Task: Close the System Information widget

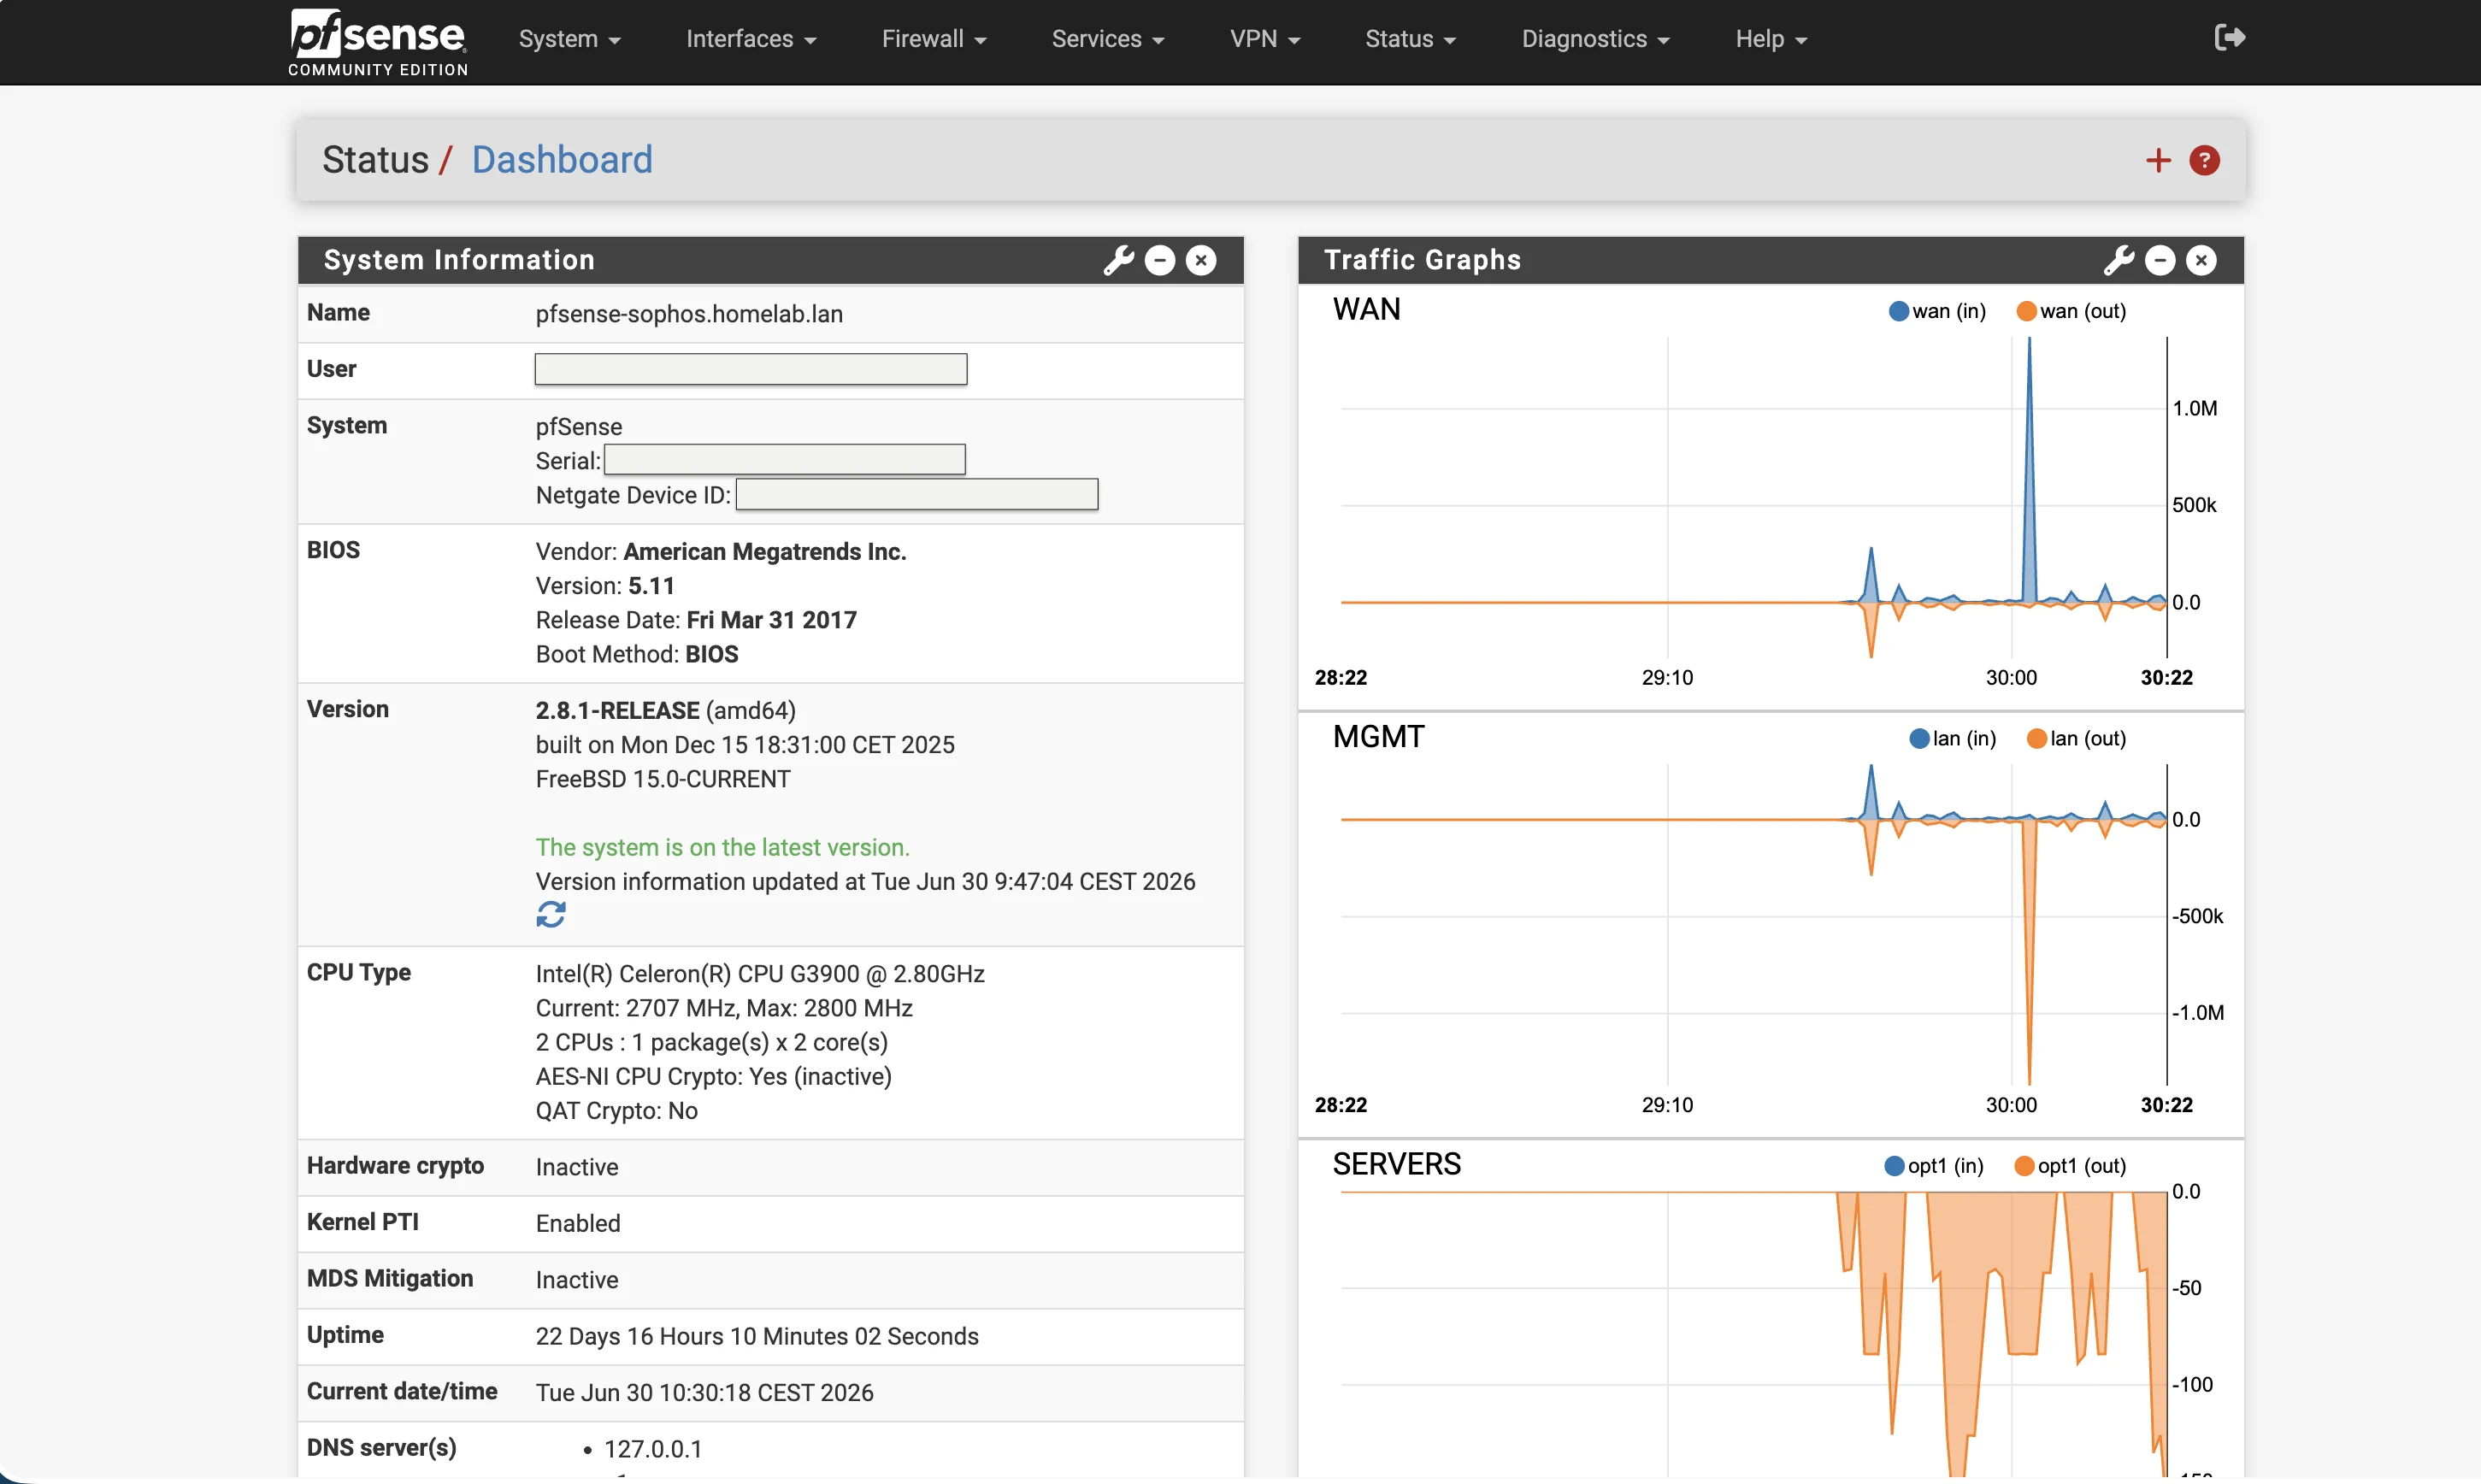Action: 1201,260
